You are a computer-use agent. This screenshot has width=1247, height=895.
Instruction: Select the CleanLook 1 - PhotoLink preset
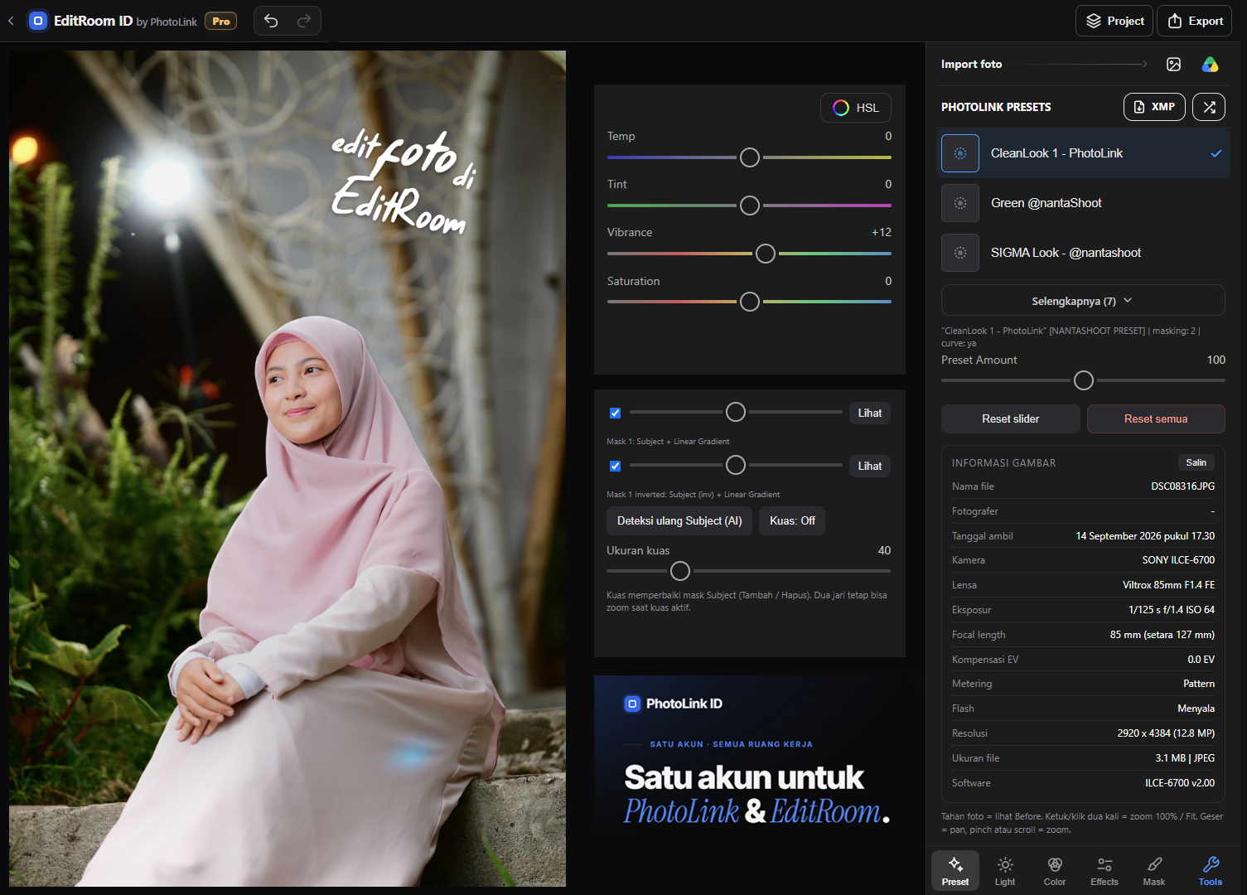point(1083,153)
